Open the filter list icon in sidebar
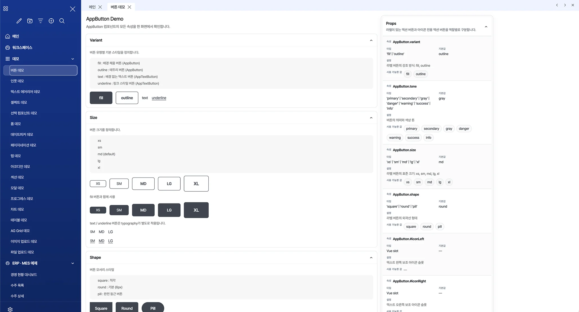579x312 pixels. click(40, 21)
